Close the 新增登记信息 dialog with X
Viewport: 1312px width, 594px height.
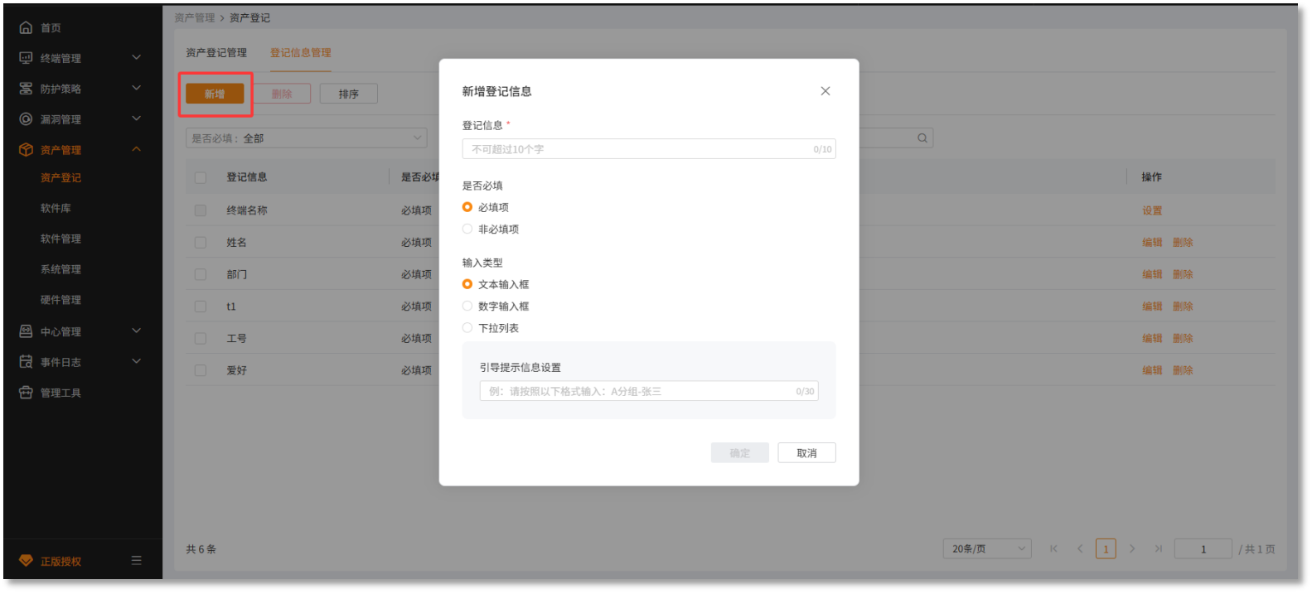pos(825,91)
